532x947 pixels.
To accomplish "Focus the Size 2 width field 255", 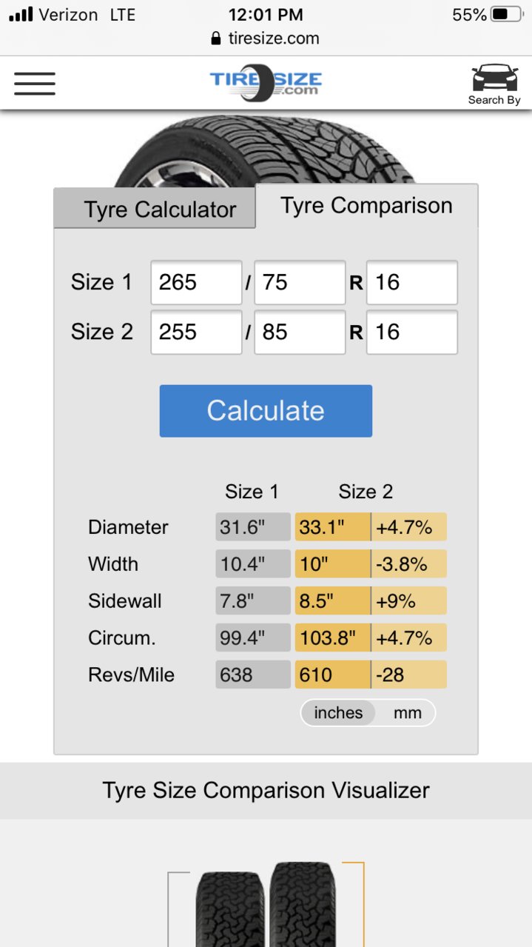I will click(x=196, y=332).
